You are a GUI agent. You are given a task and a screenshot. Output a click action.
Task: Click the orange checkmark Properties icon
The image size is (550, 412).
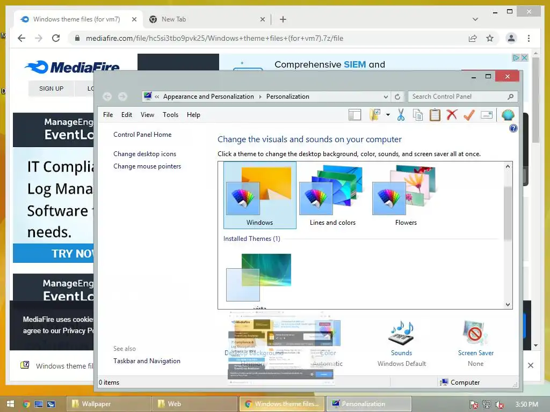[x=469, y=115]
